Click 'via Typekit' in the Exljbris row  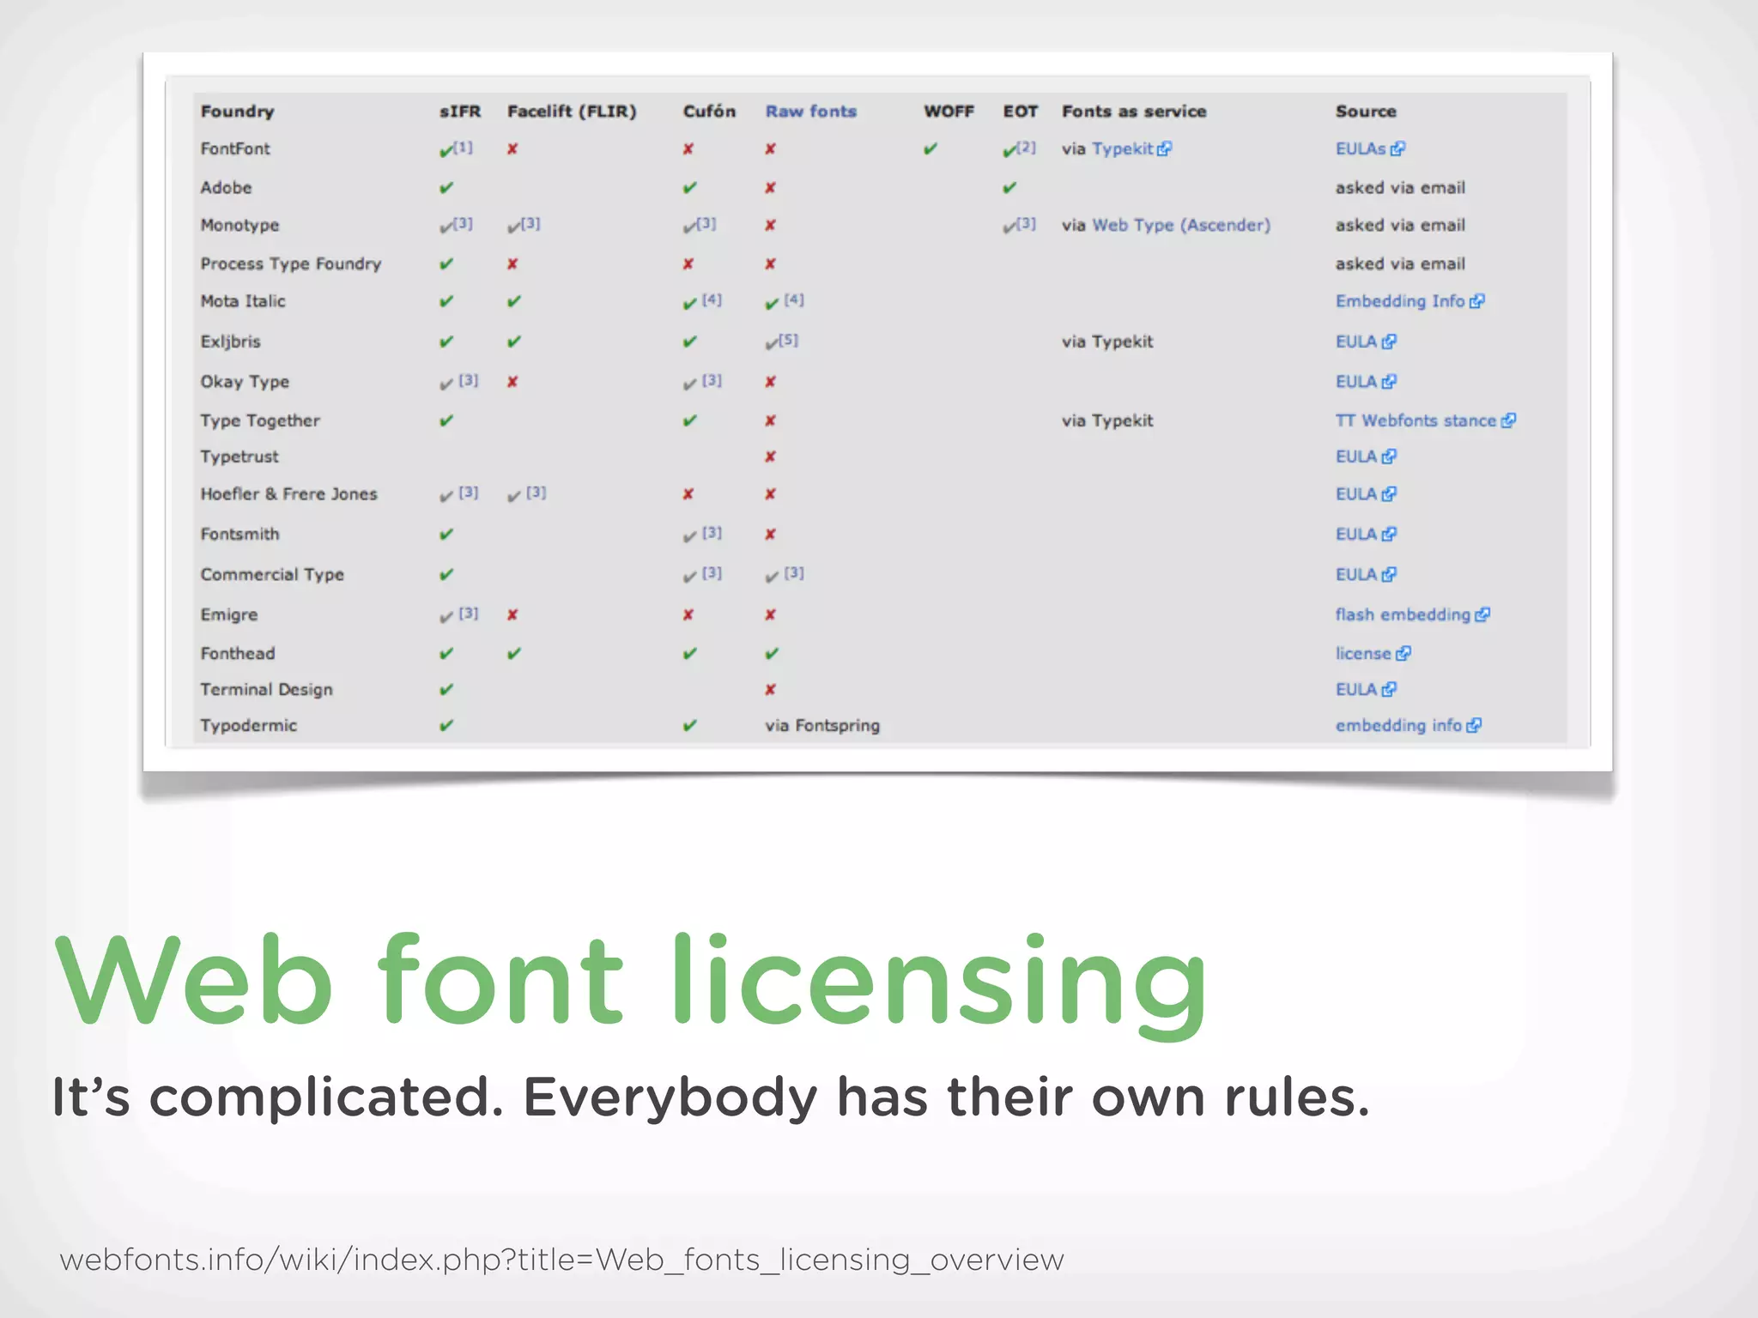[x=1107, y=342]
